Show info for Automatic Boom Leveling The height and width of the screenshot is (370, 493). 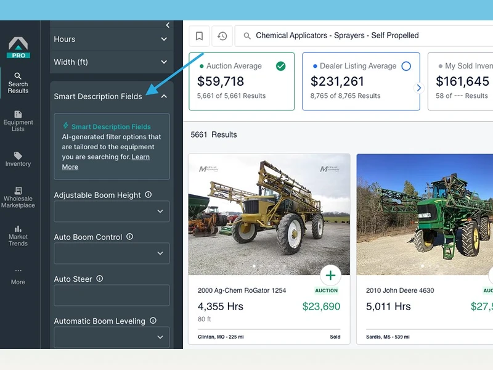(153, 321)
